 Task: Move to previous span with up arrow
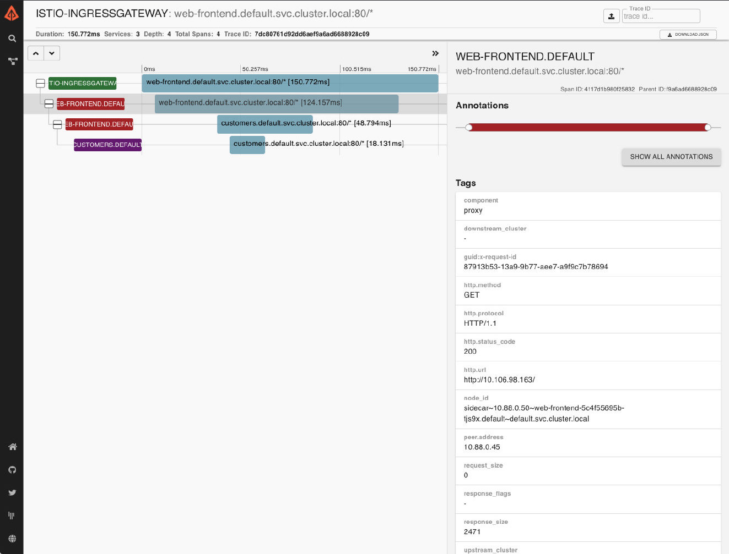click(36, 53)
